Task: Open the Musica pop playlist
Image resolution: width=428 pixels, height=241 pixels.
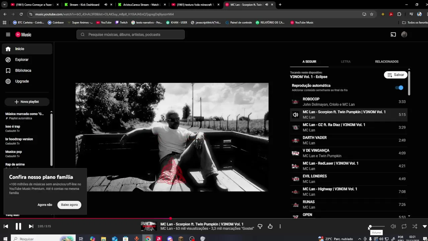Action: tap(13, 154)
